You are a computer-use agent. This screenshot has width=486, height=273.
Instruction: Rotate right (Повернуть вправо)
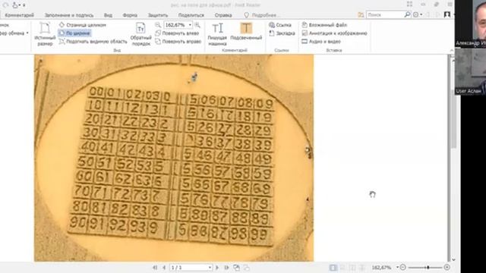(x=178, y=42)
